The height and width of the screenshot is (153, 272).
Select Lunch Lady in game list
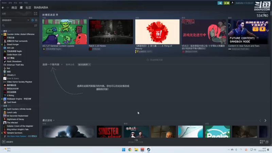point(12,113)
